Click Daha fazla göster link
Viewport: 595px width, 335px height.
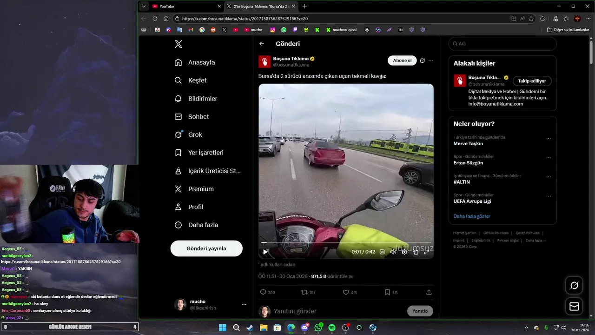tap(472, 216)
